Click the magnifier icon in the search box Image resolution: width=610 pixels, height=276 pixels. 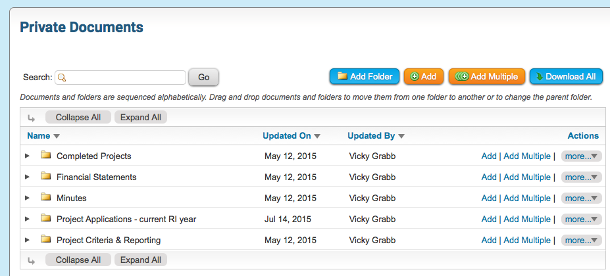62,78
